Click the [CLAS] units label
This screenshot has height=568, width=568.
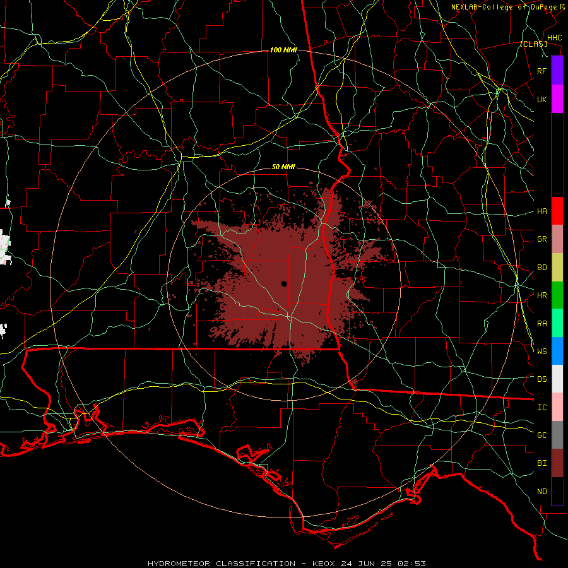pos(533,44)
